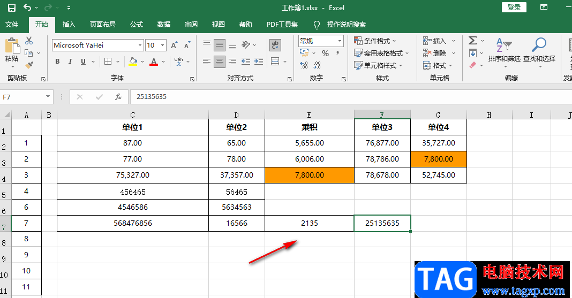
Task: Decrease decimal places
Action: pos(317,65)
